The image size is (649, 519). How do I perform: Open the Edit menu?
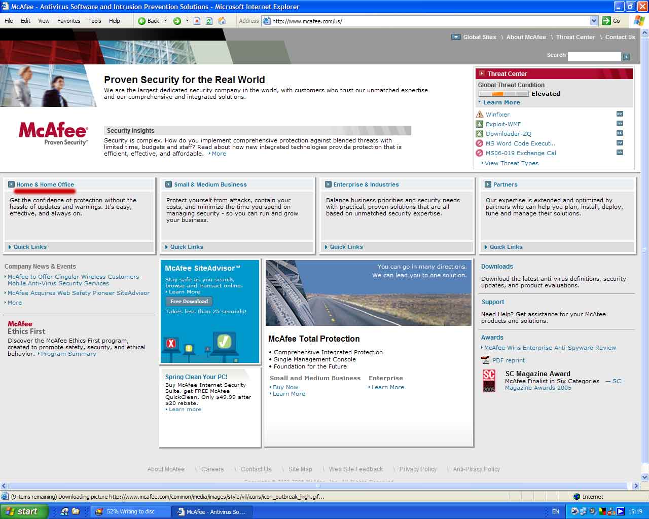coord(26,21)
